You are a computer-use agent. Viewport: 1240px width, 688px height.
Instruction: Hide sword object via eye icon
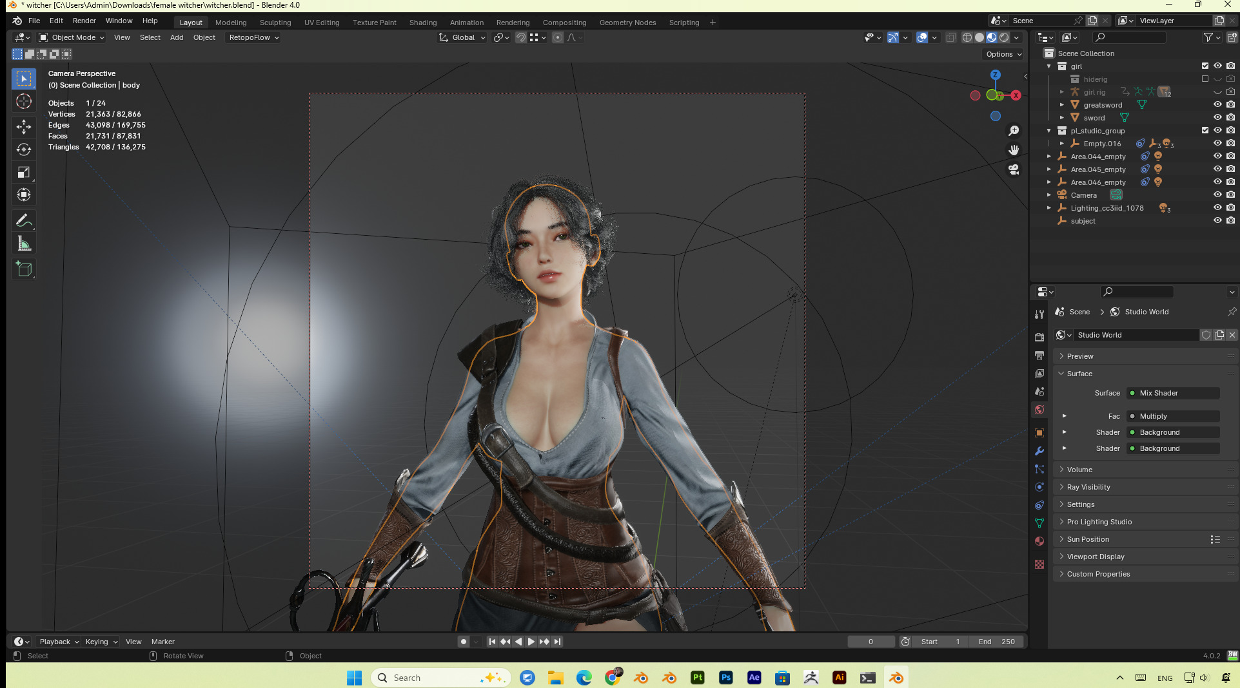tap(1217, 117)
